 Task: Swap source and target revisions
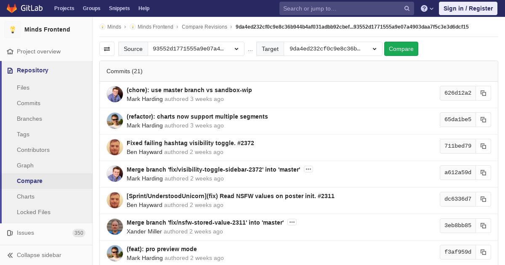coord(107,49)
